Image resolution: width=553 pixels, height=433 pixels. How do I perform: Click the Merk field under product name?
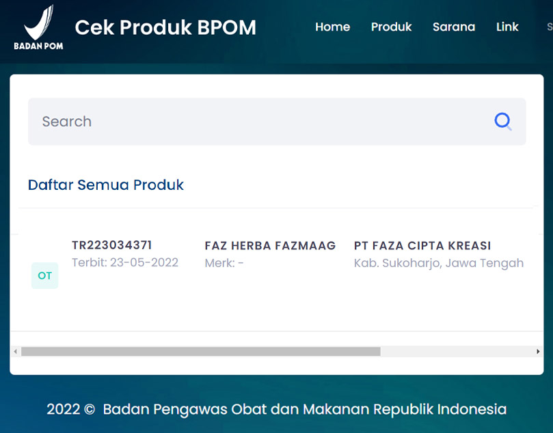pos(224,263)
